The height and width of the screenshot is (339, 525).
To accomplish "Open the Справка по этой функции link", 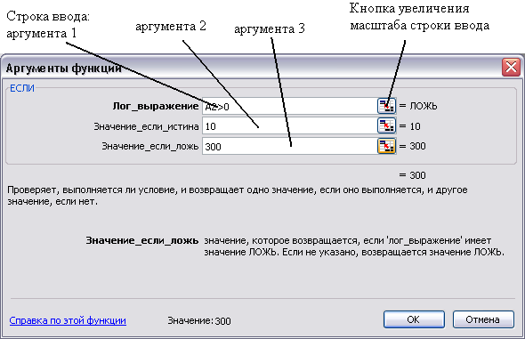I will 68,320.
